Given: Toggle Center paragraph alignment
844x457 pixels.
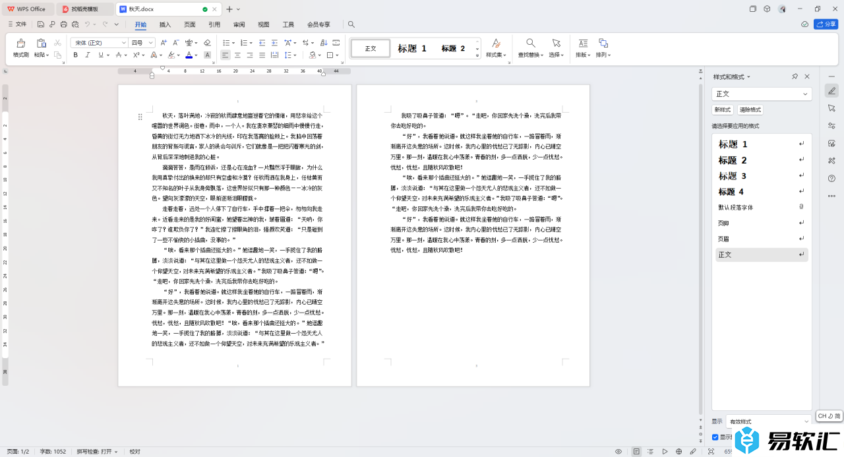Looking at the screenshot, I should tap(238, 55).
